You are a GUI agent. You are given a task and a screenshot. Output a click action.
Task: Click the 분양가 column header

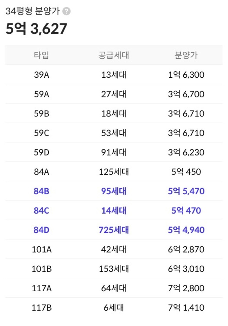coord(186,55)
